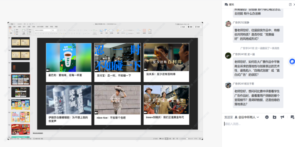Open the 插入 ribbon tab
The height and width of the screenshot is (147, 295).
15,27
